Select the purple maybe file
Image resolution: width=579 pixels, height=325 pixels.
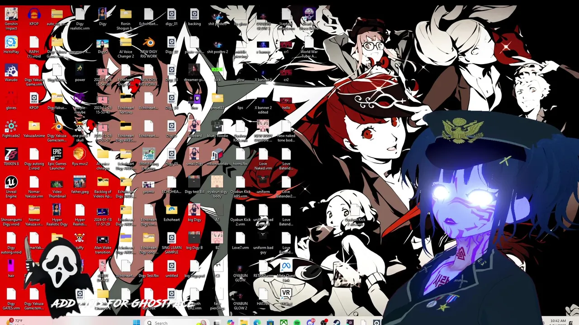pyautogui.click(x=80, y=103)
